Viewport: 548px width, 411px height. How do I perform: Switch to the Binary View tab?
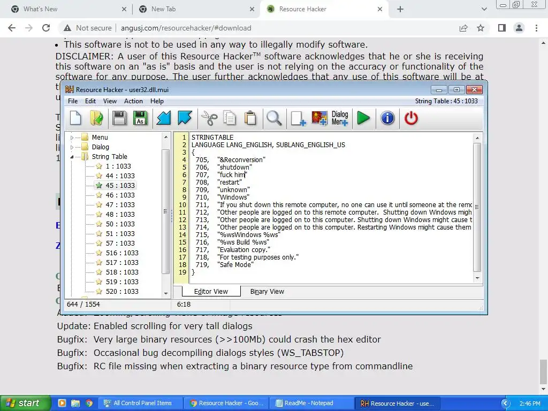point(267,292)
